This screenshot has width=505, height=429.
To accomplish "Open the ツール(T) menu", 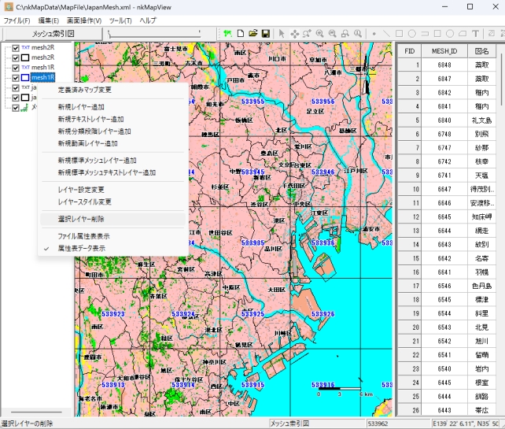I will click(120, 20).
